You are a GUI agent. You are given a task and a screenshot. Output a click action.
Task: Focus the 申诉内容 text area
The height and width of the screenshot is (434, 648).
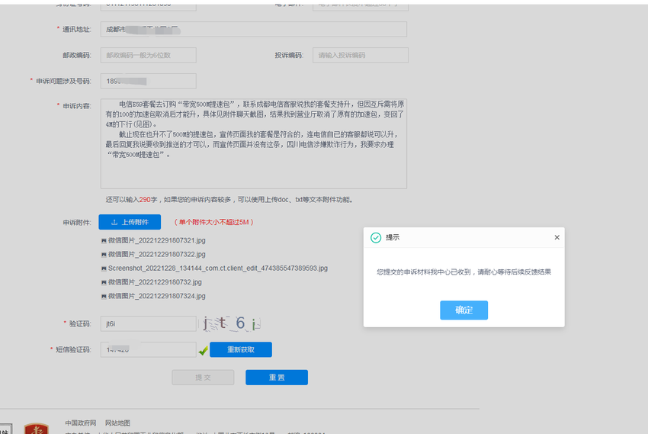(x=254, y=144)
